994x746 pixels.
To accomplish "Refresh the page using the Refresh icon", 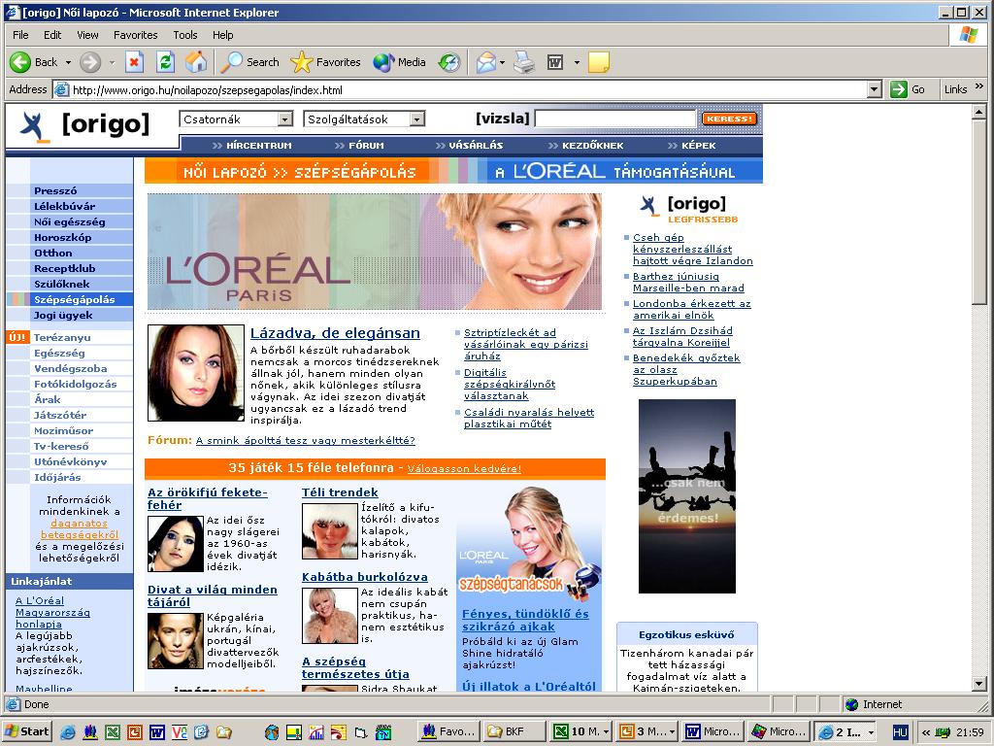I will click(165, 62).
